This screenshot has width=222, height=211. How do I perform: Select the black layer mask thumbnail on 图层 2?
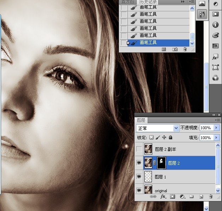(x=161, y=163)
